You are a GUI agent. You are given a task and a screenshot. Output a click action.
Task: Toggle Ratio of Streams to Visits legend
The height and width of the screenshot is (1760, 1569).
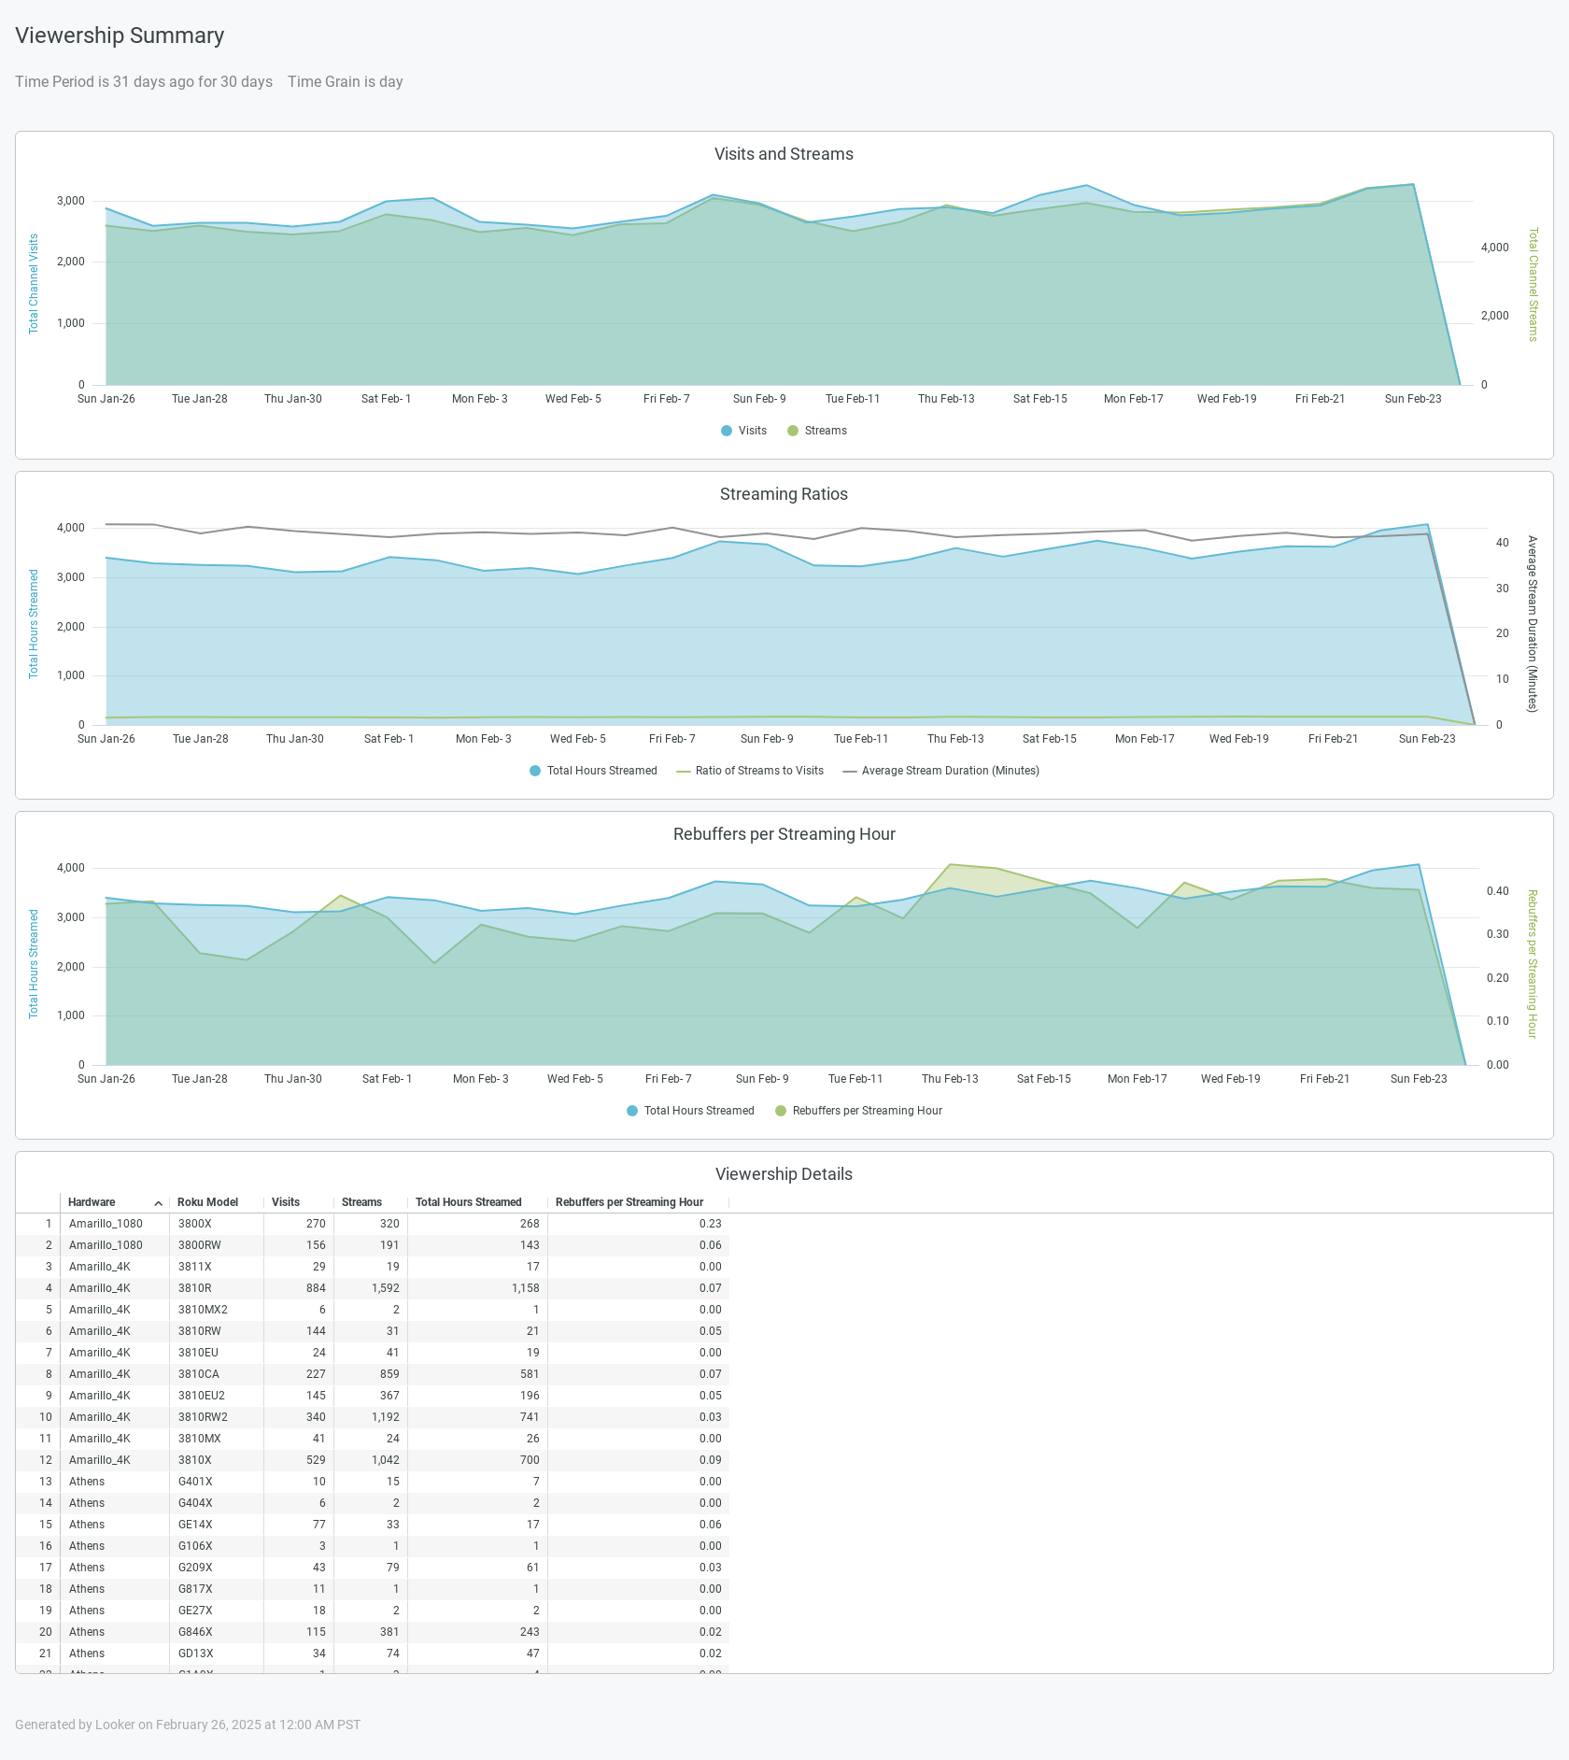[750, 771]
